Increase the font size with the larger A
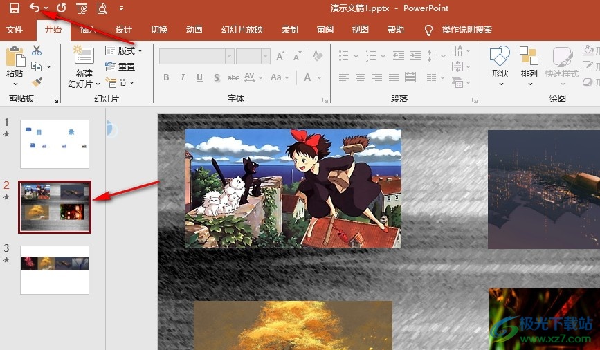This screenshot has width=600, height=350. 280,56
